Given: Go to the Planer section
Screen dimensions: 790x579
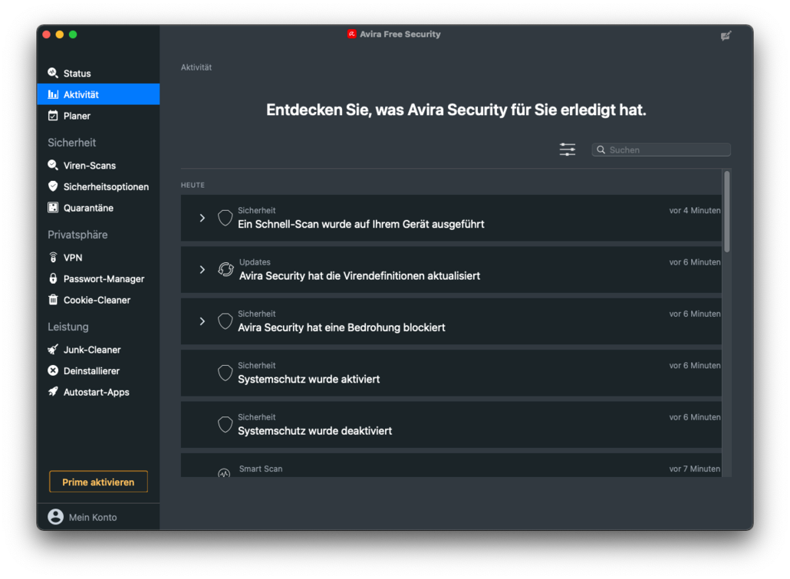Looking at the screenshot, I should 77,116.
